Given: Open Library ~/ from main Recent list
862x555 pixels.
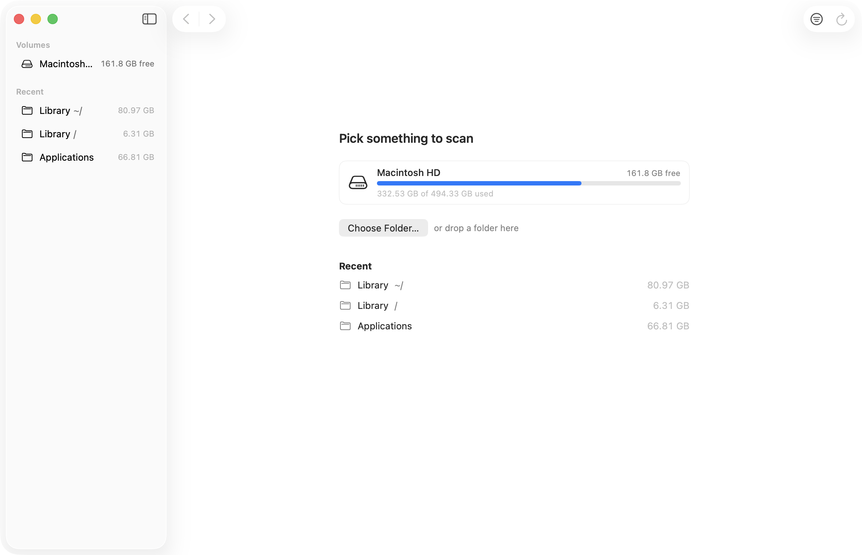Looking at the screenshot, I should (x=514, y=285).
